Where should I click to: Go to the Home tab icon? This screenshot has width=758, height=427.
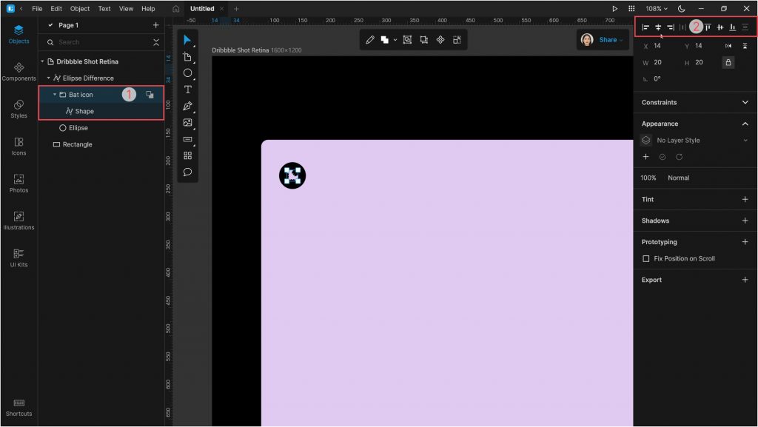tap(176, 9)
